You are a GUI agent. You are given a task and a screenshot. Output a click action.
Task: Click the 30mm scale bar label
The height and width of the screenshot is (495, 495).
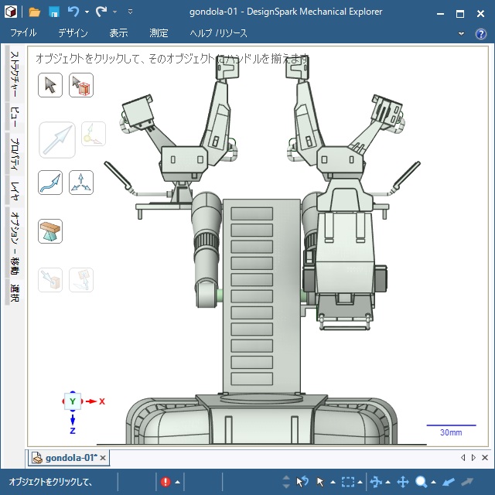pos(451,432)
